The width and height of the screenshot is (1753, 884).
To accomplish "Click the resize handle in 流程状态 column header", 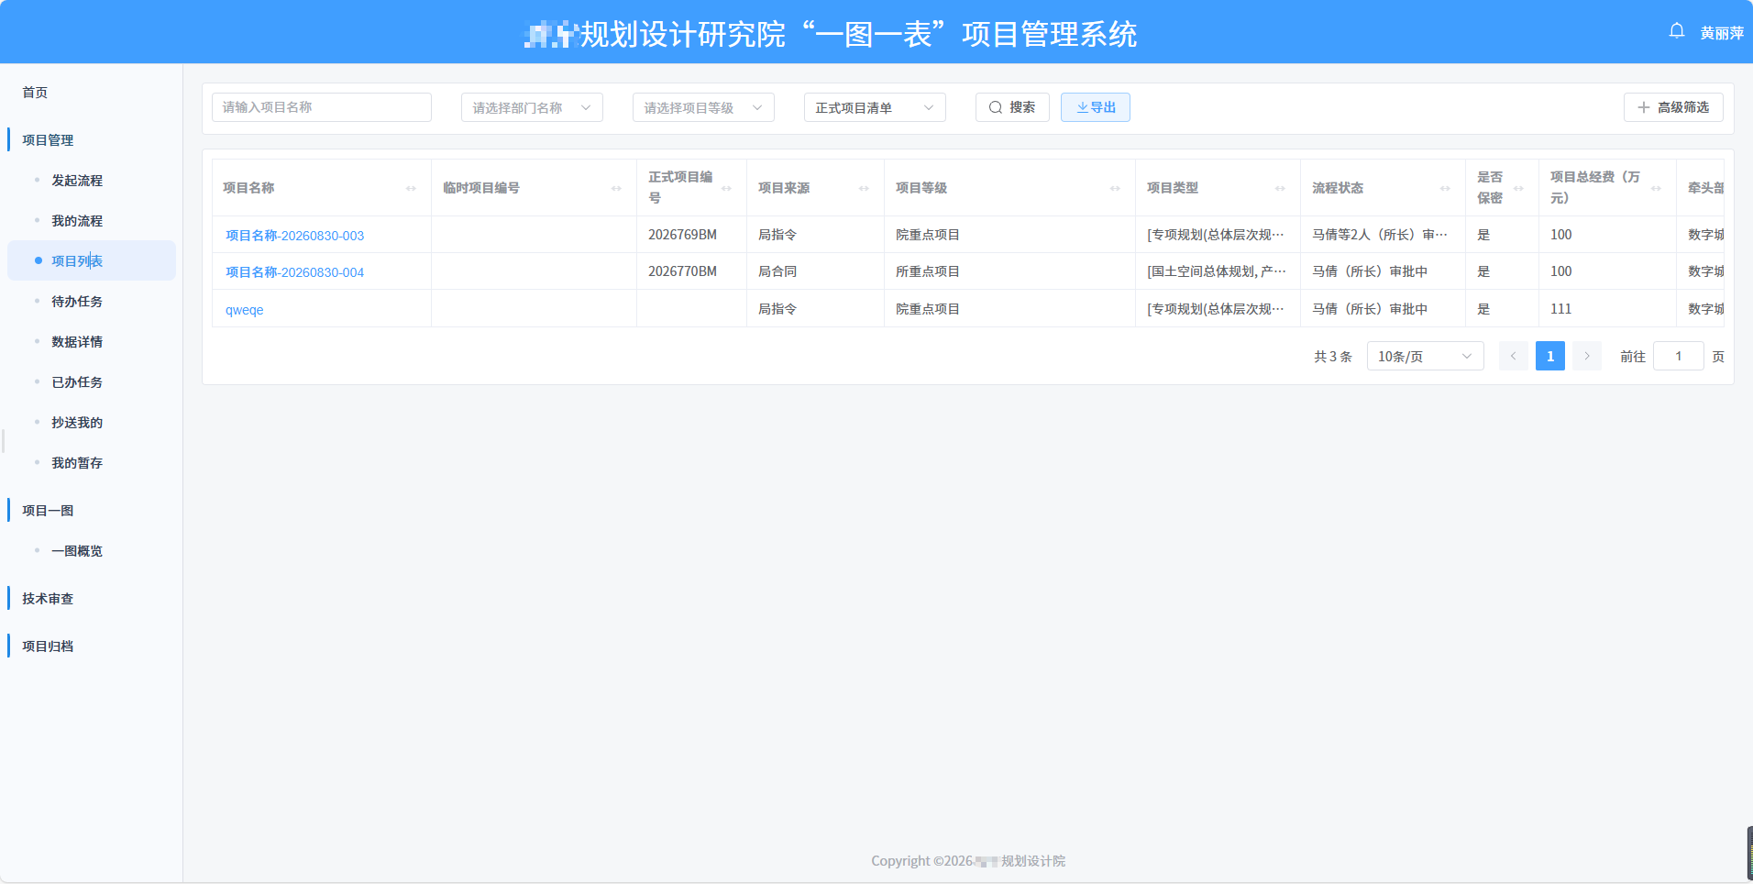I will [1446, 188].
